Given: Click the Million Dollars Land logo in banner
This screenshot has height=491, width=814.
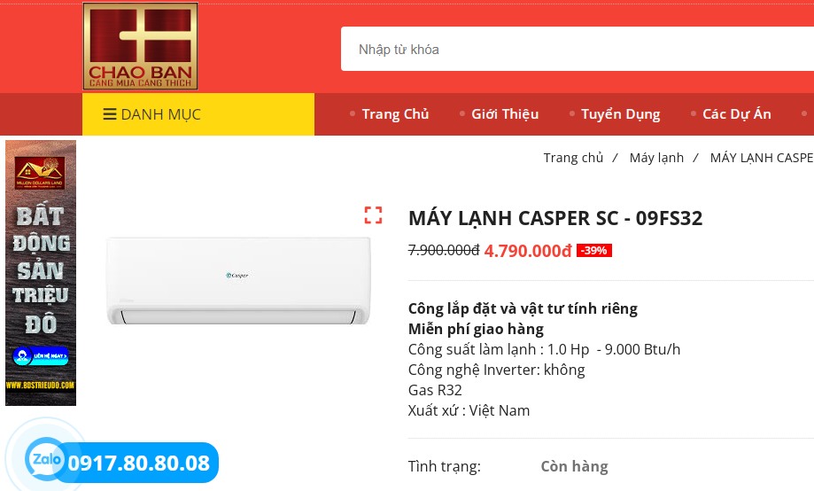Looking at the screenshot, I should point(40,173).
